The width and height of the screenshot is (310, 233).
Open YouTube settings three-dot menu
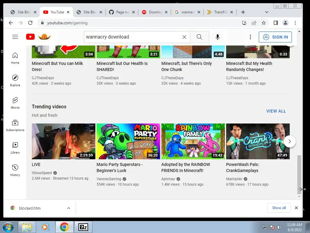coord(250,37)
